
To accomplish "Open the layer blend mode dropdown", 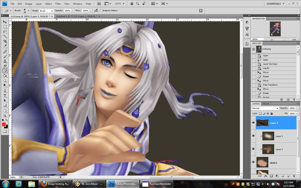I will tap(265, 108).
